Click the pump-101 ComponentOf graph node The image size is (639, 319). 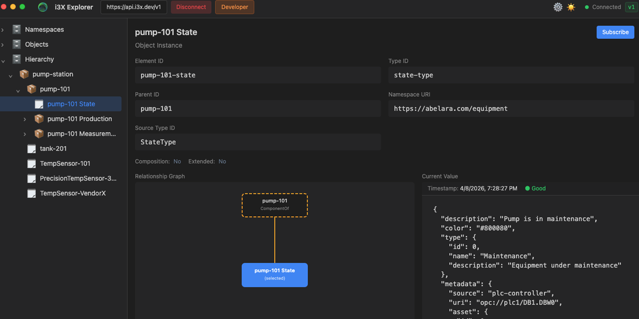[x=275, y=205]
